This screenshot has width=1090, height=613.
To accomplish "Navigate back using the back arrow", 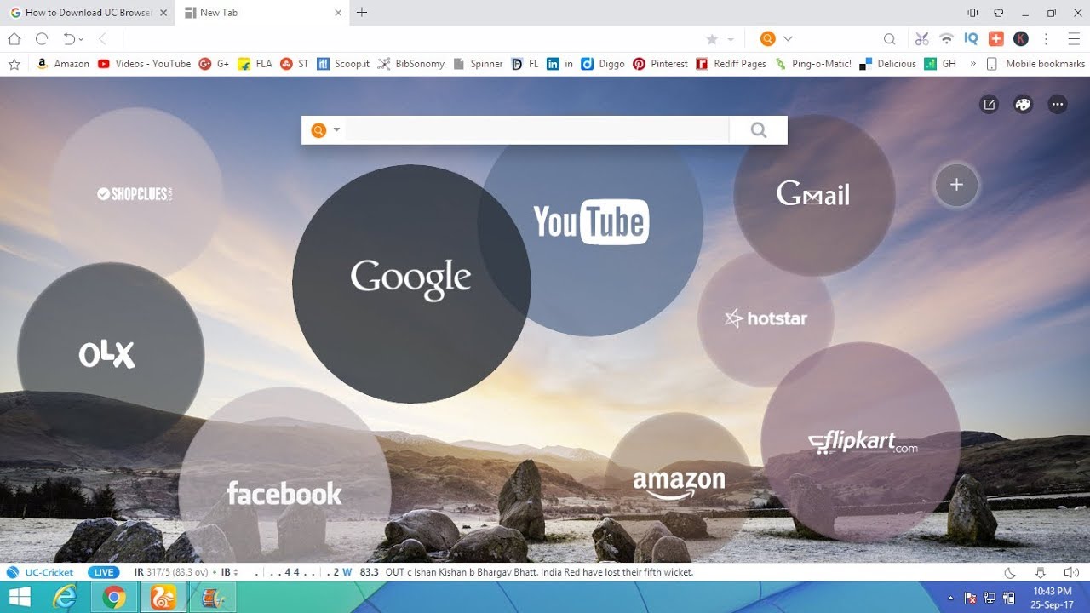I will [102, 38].
